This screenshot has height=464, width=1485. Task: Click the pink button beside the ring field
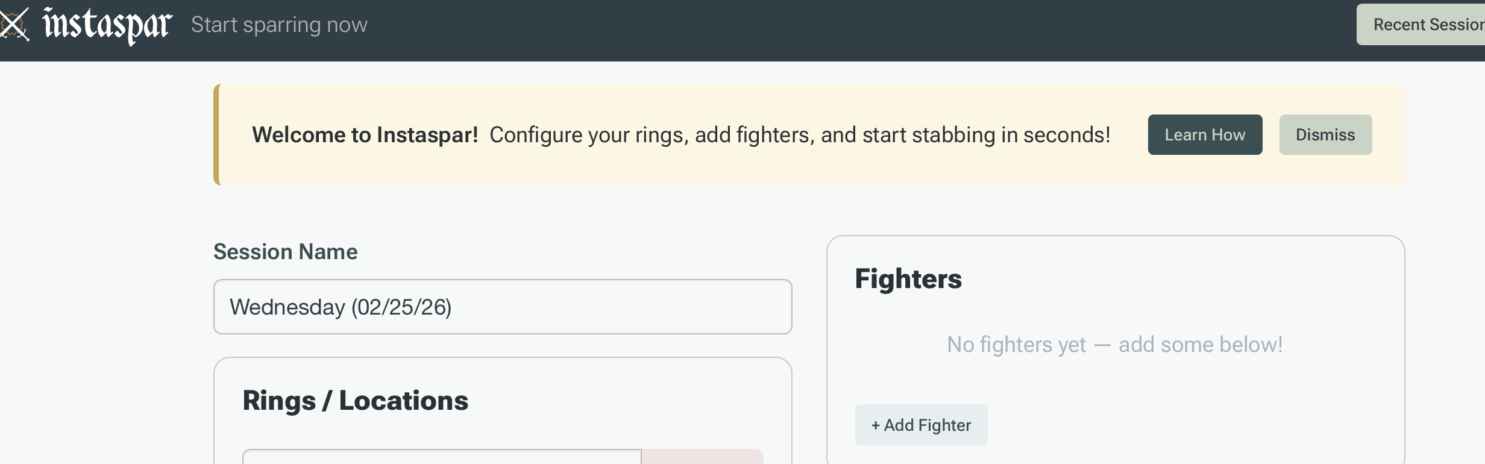coord(702,457)
